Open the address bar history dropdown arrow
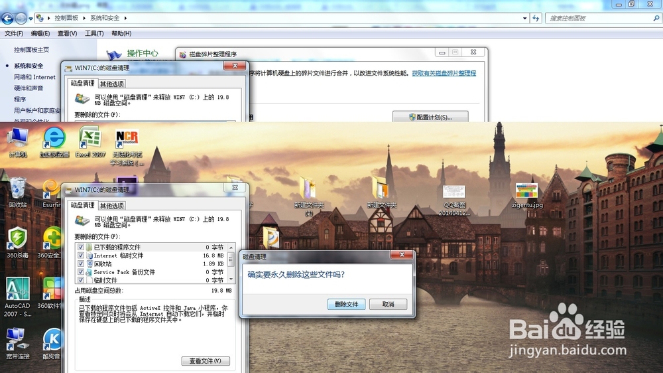 pos(524,18)
